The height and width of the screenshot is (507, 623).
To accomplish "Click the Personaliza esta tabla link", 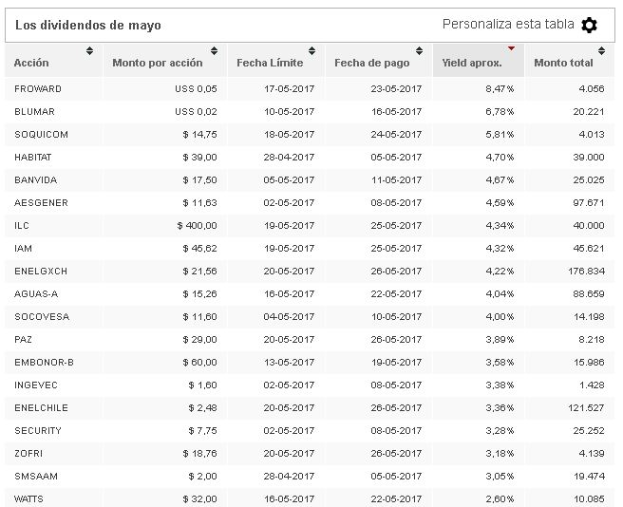I will pos(508,25).
